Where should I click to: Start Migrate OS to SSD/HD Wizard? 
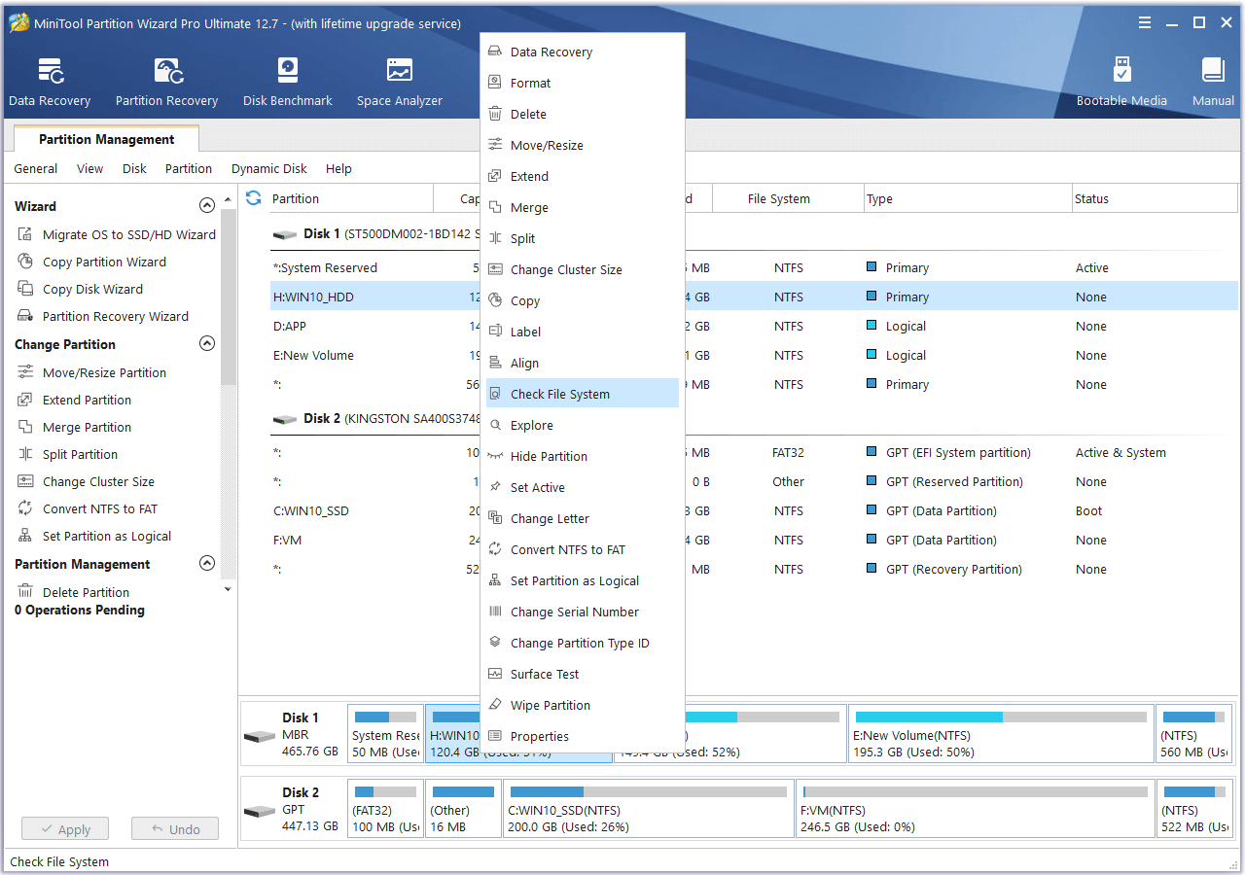117,234
